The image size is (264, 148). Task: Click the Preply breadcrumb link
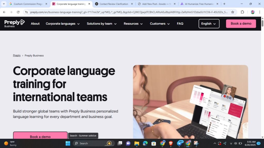[17, 56]
